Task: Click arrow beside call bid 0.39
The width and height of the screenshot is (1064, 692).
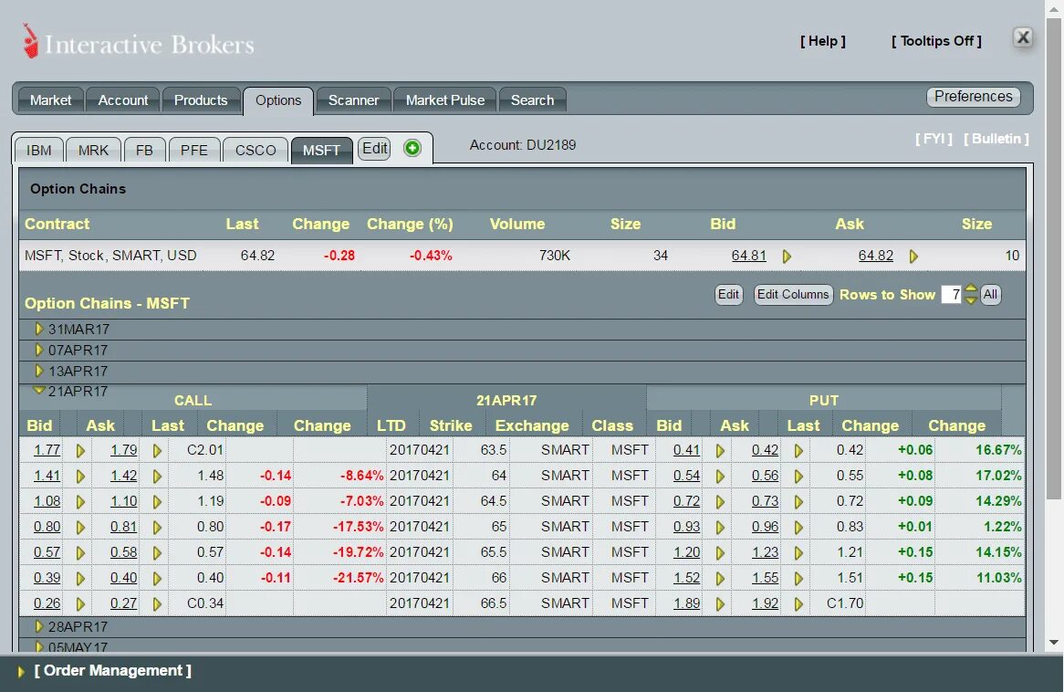Action: [x=80, y=579]
